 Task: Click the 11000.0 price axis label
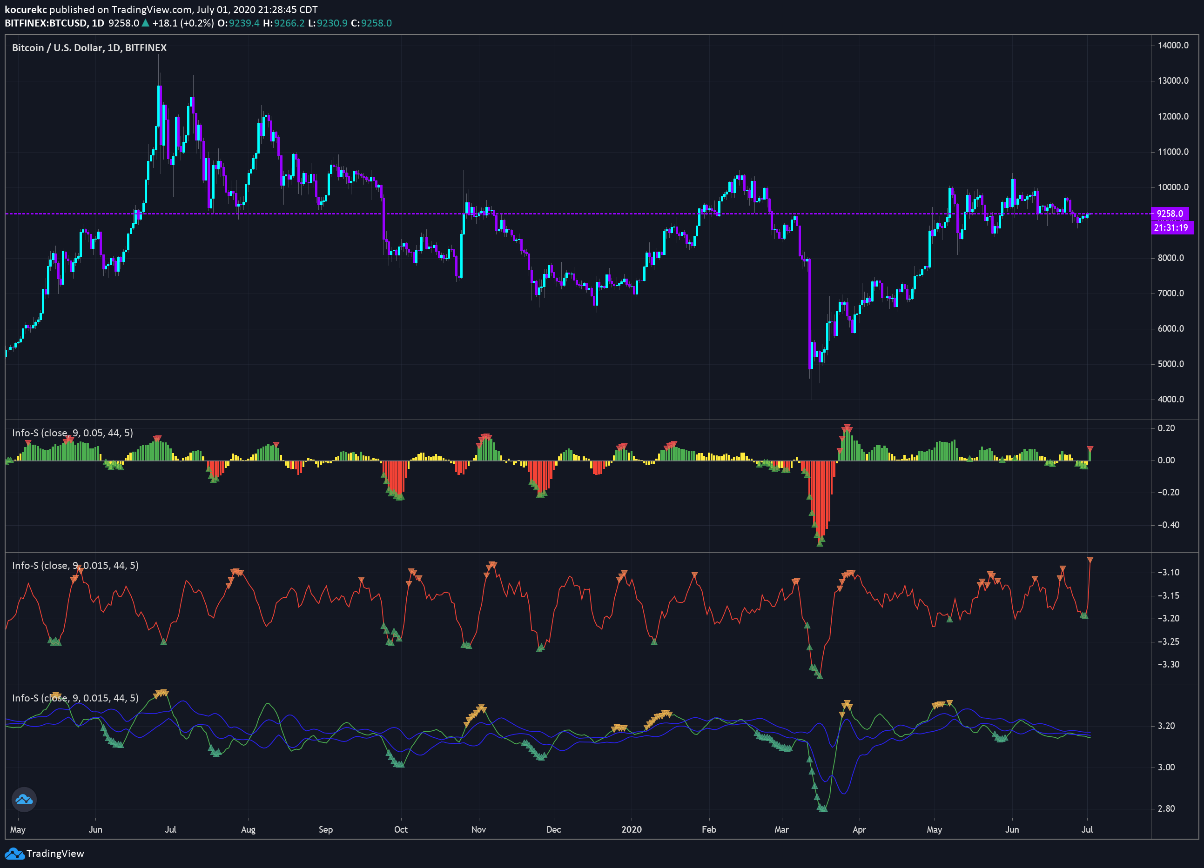click(x=1173, y=152)
